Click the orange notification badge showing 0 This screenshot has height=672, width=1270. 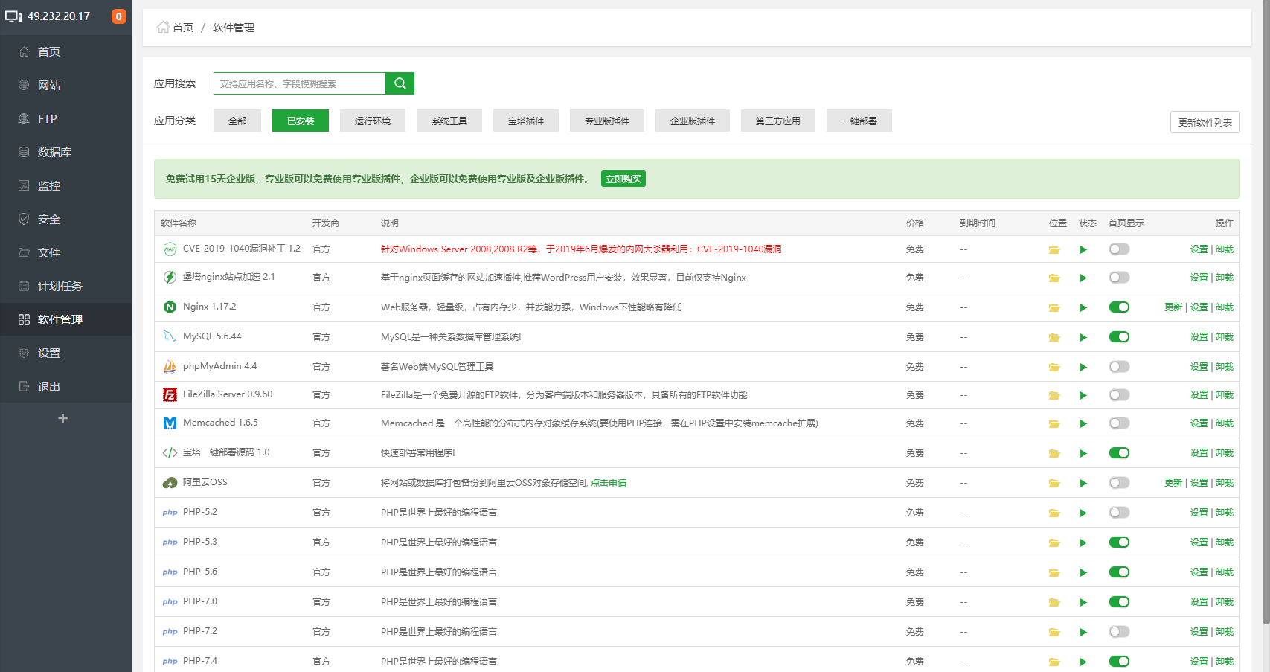click(x=119, y=16)
